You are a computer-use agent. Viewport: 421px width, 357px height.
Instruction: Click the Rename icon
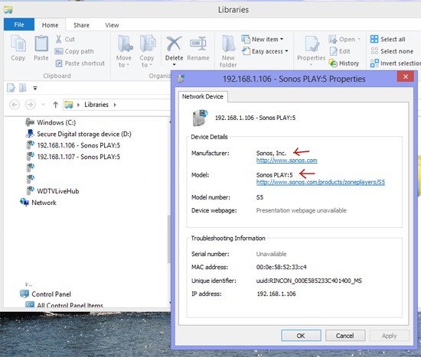[198, 44]
